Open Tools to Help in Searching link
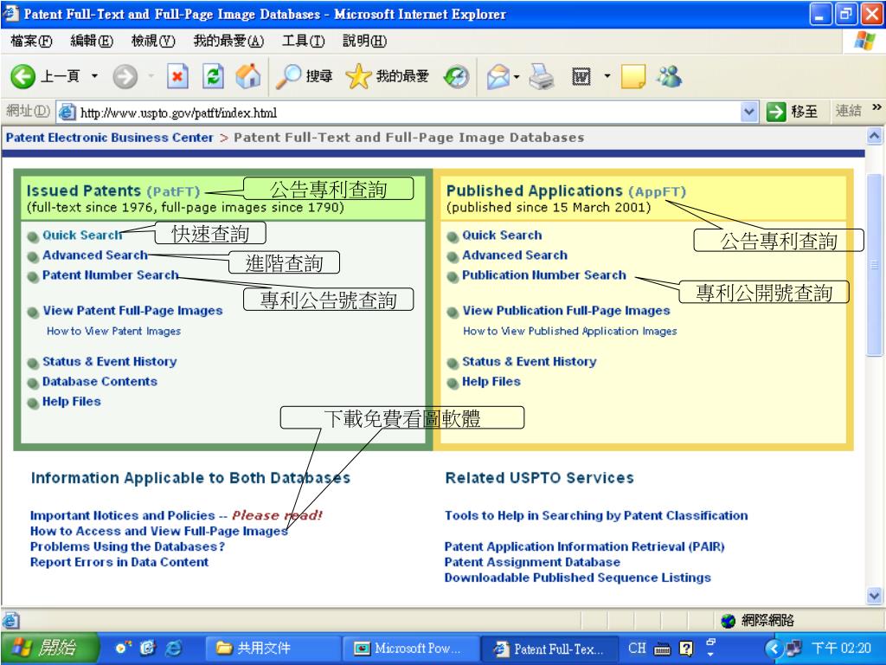Screen dimensions: 886x665 click(596, 515)
